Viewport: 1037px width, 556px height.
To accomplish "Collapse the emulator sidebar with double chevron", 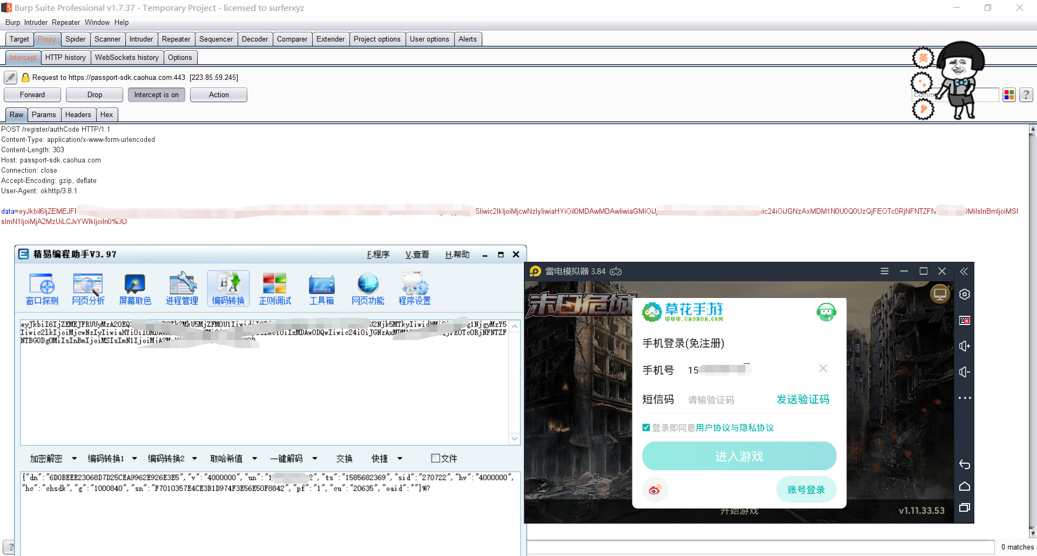I will [964, 272].
